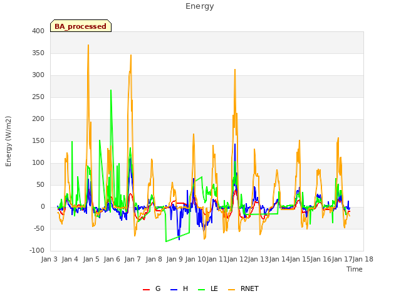Click the green LE legend color marker
Viewport: 401px width, 301px height.
(202, 290)
